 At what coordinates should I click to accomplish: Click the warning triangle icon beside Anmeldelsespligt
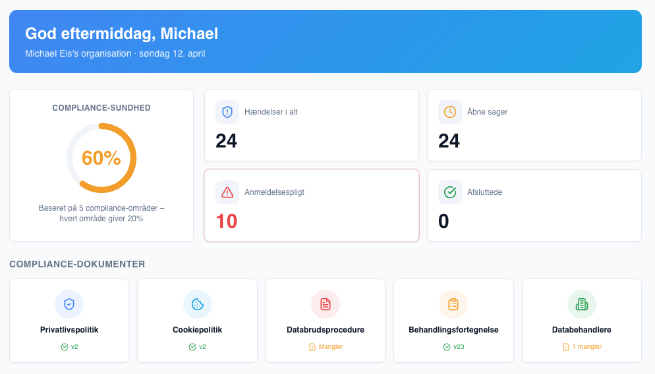pos(227,192)
